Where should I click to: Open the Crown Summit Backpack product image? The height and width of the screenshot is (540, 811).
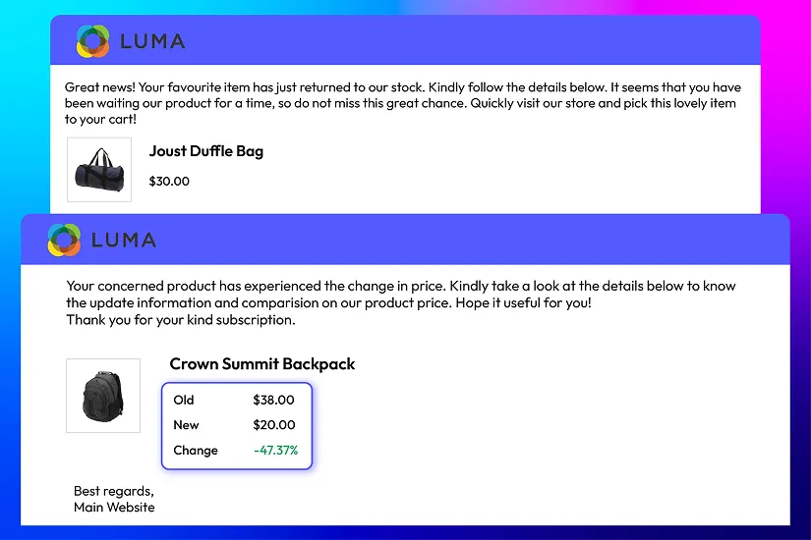pos(103,396)
